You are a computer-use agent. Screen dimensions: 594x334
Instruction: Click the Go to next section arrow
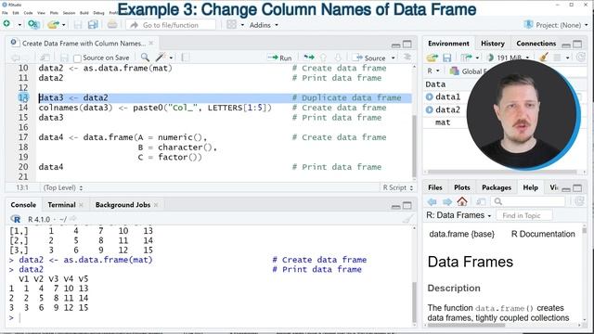point(338,58)
